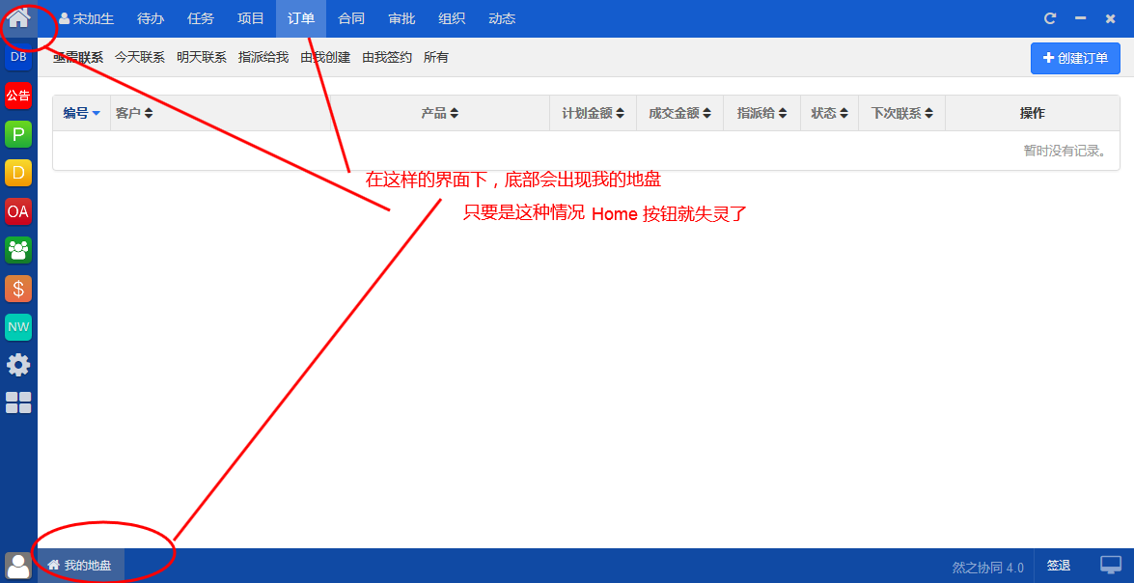The width and height of the screenshot is (1134, 583).
Task: Open the yellow D app icon
Action: [x=18, y=173]
